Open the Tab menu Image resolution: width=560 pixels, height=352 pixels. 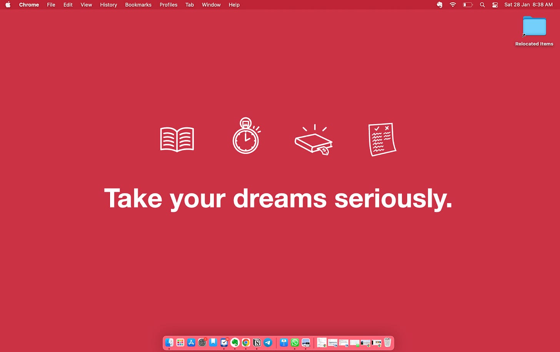[x=190, y=5]
